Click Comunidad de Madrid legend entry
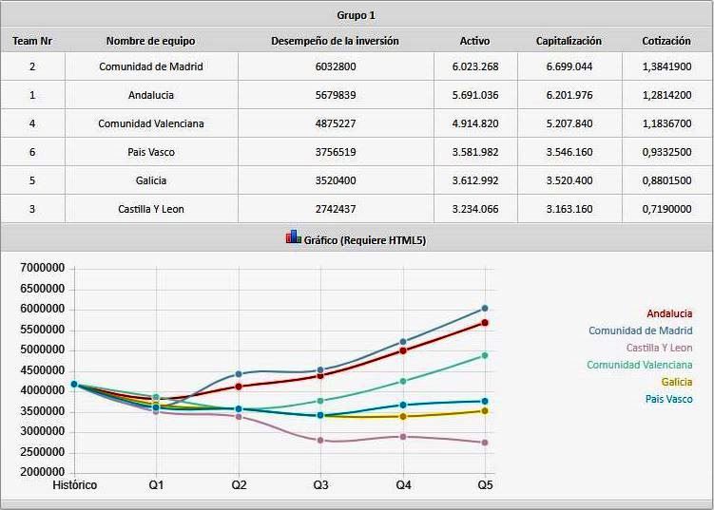This screenshot has width=714, height=510. point(640,331)
